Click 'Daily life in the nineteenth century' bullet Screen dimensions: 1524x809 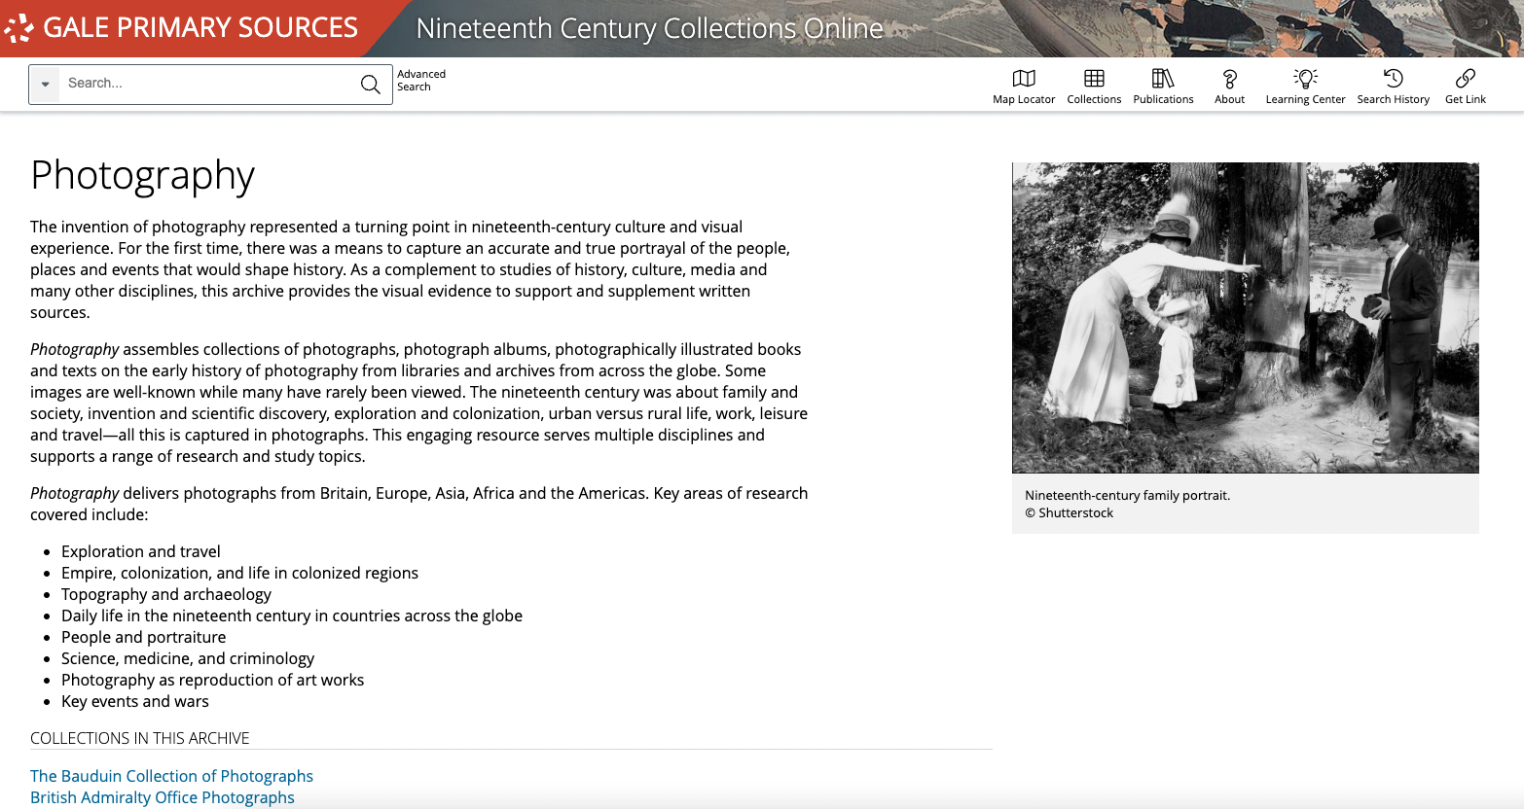click(x=292, y=616)
